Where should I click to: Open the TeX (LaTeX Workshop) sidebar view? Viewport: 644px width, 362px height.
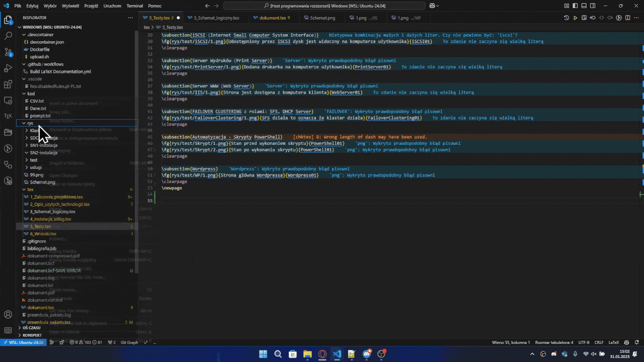[x=8, y=116]
